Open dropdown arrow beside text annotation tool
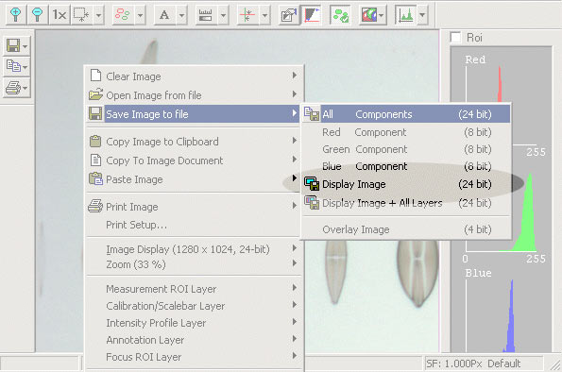 point(181,15)
